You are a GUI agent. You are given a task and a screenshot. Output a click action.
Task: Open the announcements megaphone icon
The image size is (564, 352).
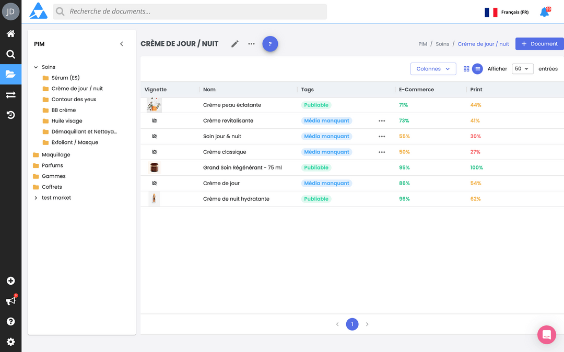coord(9,301)
